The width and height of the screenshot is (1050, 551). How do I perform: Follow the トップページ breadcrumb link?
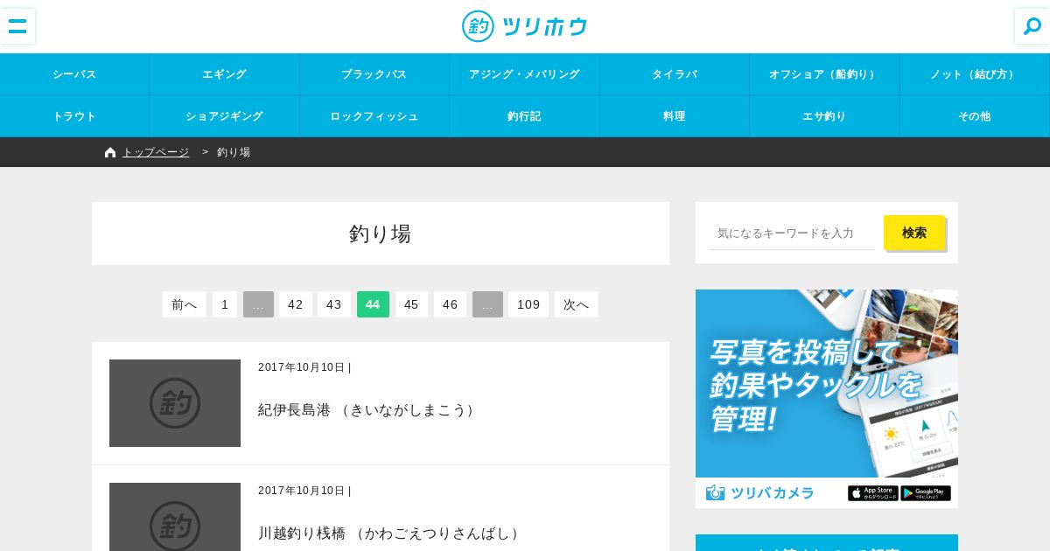point(156,152)
